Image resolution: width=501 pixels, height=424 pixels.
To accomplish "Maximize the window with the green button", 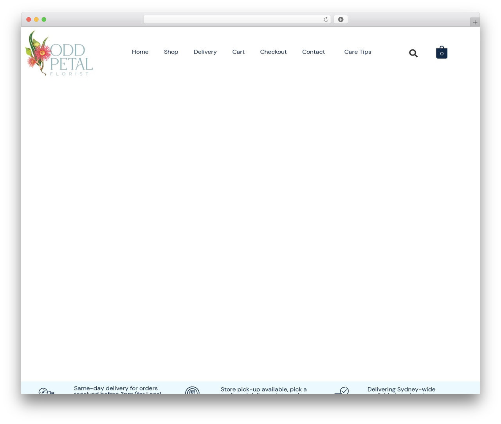I will (x=44, y=20).
